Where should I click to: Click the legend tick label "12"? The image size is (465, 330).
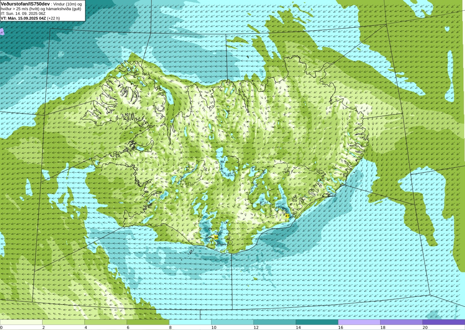click(256, 327)
